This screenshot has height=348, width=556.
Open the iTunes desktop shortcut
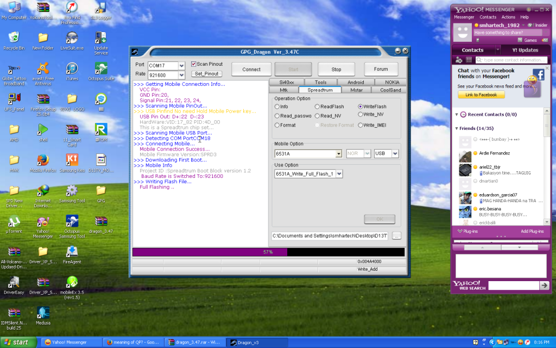coord(71,69)
